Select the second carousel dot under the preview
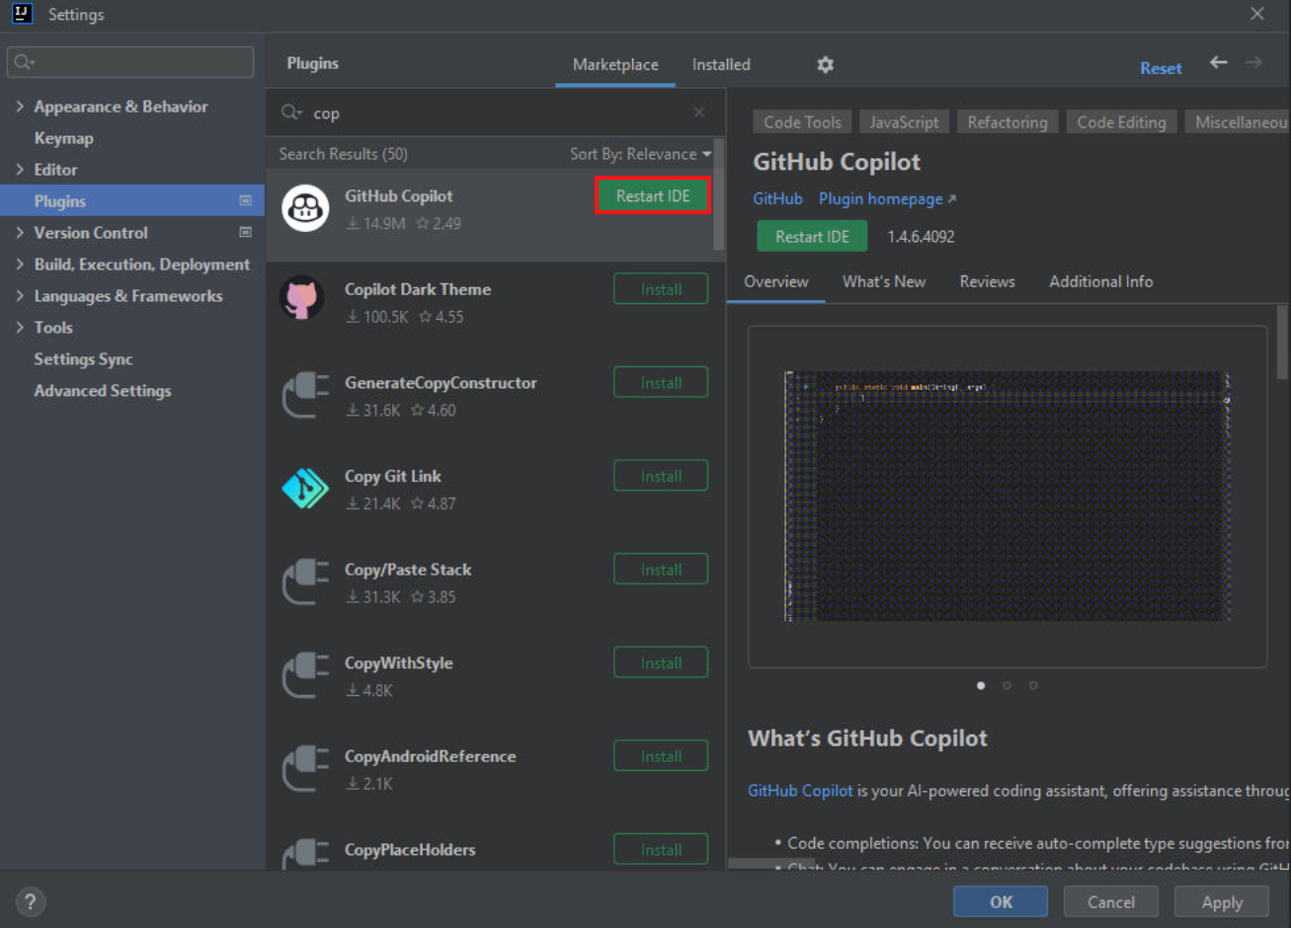The width and height of the screenshot is (1291, 928). pyautogui.click(x=1007, y=685)
